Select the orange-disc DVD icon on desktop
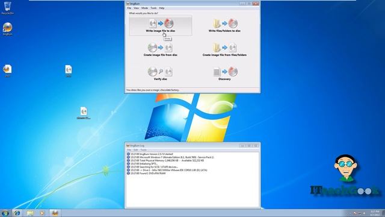This screenshot has height=217, width=385. (7, 71)
